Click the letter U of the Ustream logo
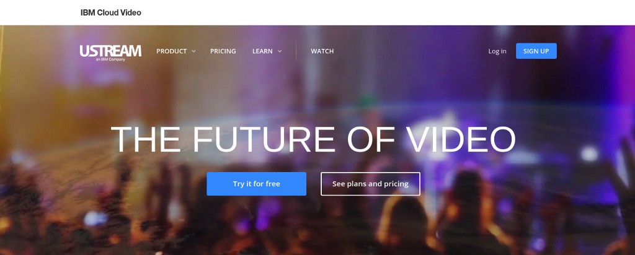The width and height of the screenshot is (635, 255). pos(84,51)
